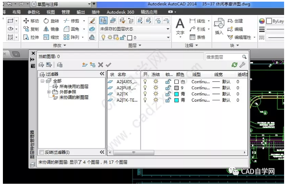Click the Create block (创建) tool

point(235,21)
